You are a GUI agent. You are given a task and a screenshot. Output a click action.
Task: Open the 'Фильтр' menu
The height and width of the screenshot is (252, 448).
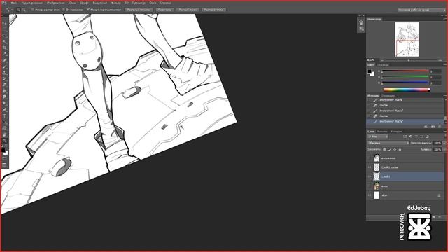click(115, 3)
